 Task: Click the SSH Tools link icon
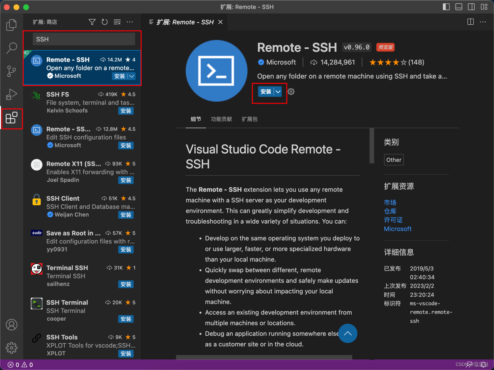click(x=37, y=338)
